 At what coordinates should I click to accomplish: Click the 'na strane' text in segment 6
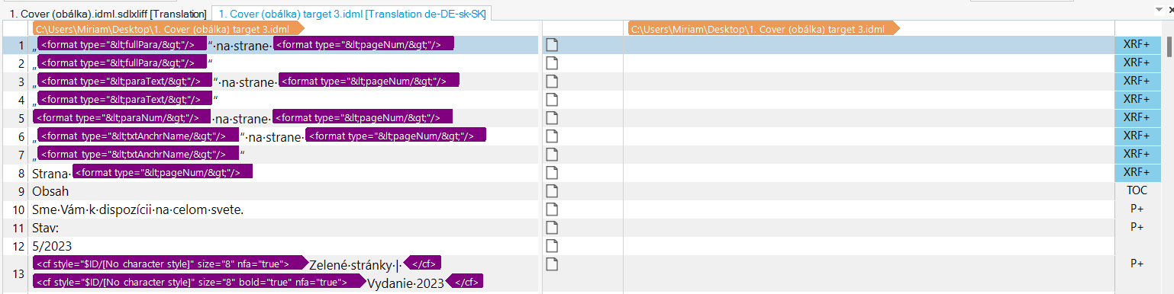276,137
